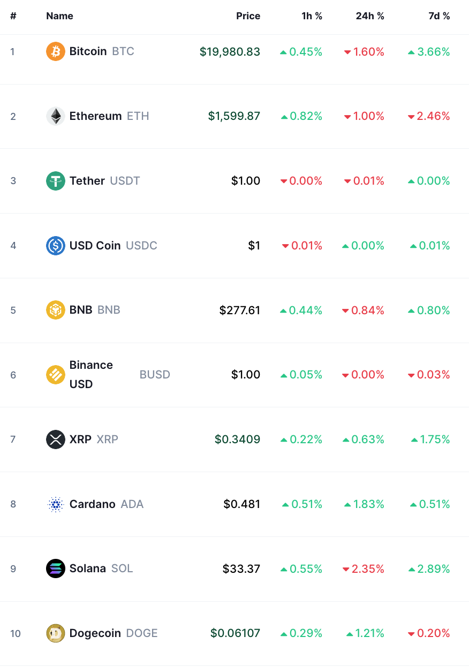
Task: Click the blue USD Coin logo
Action: (x=56, y=246)
